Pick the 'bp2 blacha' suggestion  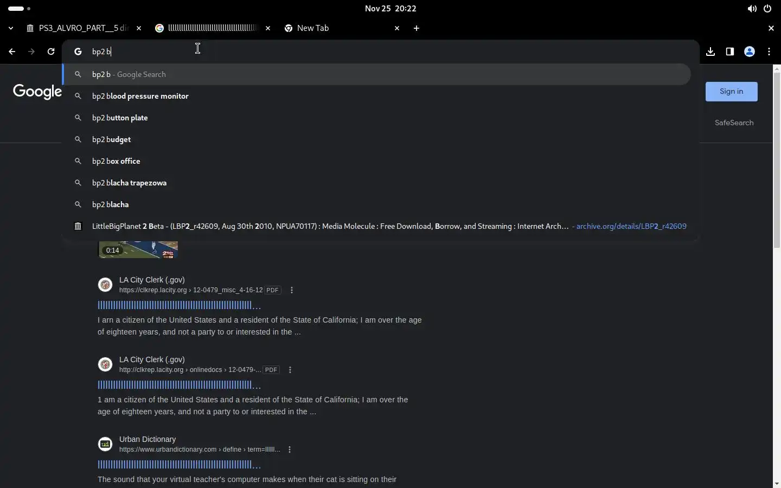coord(376,204)
